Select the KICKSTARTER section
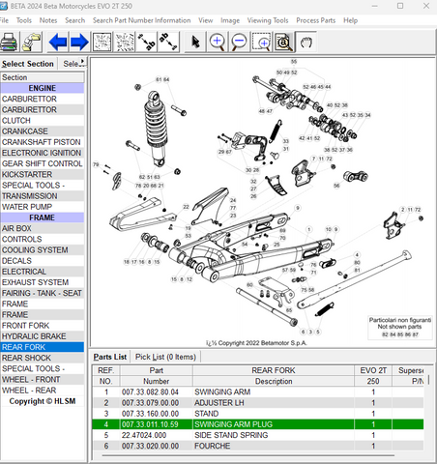 (x=42, y=174)
